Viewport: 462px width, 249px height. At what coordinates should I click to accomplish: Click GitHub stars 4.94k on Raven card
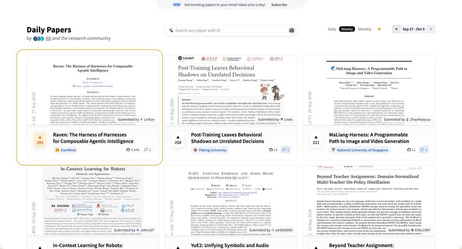click(132, 150)
